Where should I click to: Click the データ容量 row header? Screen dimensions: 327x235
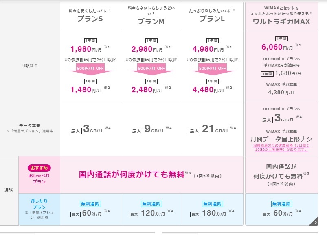coord(31,126)
